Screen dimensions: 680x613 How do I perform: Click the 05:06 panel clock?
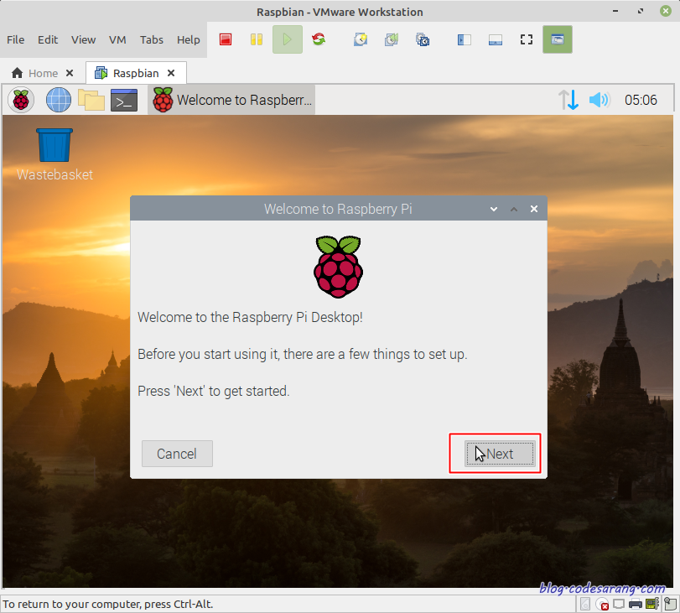641,101
